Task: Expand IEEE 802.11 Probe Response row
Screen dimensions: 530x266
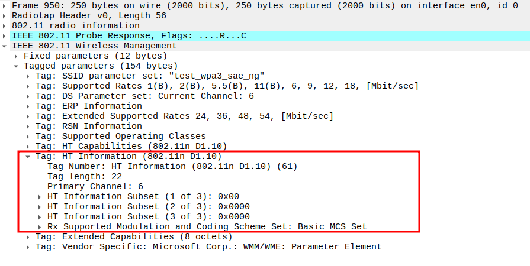Action: [x=5, y=35]
